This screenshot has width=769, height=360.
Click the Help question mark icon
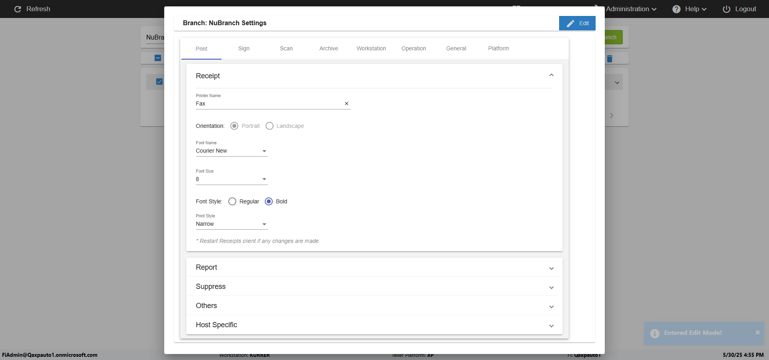pos(676,9)
